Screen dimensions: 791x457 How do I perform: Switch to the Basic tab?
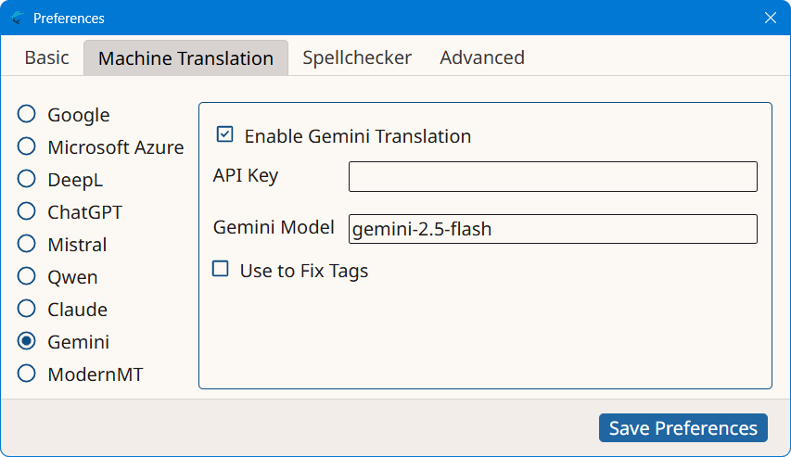click(46, 57)
